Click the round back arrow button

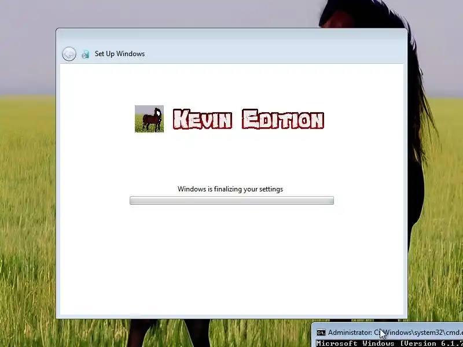click(x=69, y=54)
